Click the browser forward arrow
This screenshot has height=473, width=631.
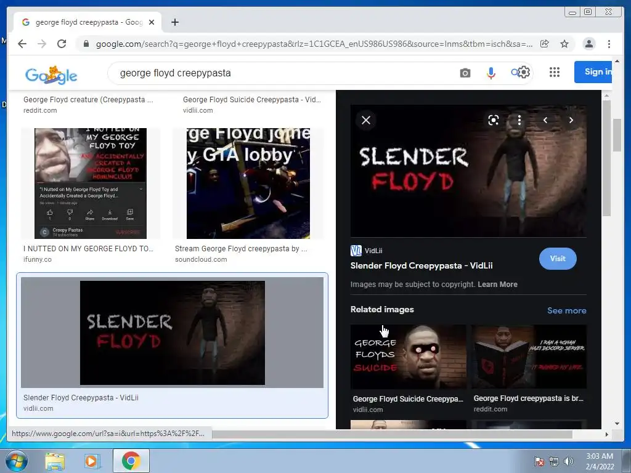(42, 44)
